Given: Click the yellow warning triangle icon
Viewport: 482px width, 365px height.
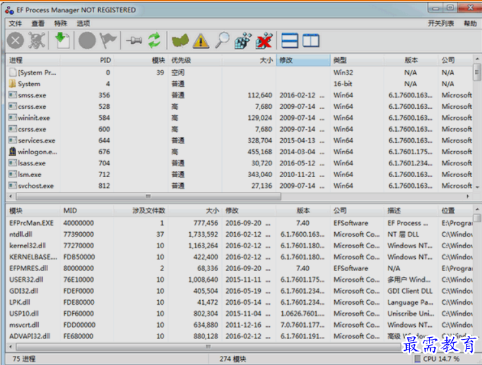Looking at the screenshot, I should coord(200,41).
